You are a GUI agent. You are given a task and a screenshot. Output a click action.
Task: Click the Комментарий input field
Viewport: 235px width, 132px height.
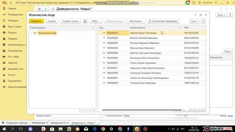pyautogui.click(x=76, y=116)
